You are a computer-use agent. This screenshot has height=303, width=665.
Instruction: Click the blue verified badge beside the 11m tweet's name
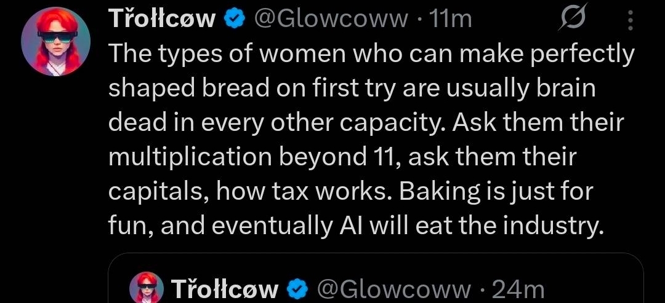(x=233, y=20)
